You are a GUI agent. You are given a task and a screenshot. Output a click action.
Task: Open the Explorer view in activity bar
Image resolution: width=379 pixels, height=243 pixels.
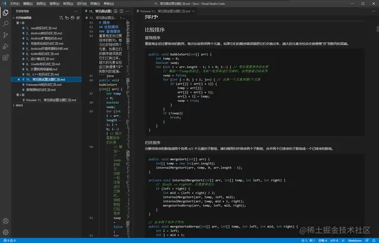click(5, 12)
